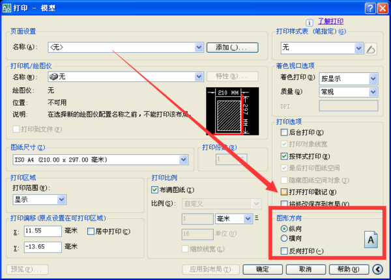Check 将修改保存到布局 option
This screenshot has height=280, width=391.
point(284,204)
